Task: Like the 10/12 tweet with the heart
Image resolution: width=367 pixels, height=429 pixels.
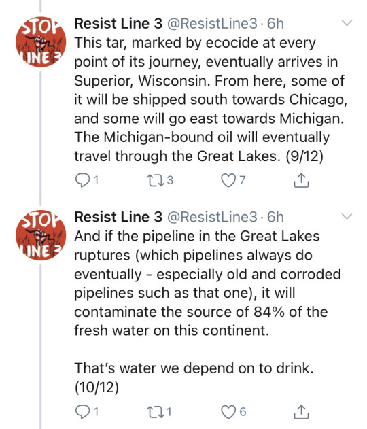Action: [228, 412]
